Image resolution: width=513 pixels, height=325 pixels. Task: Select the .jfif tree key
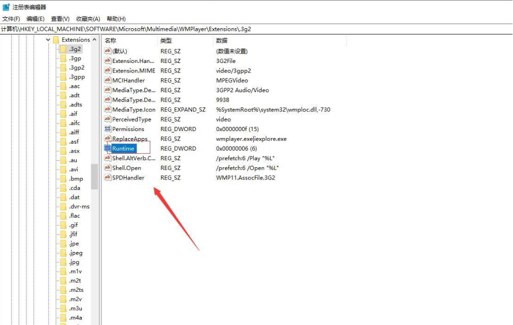tap(73, 234)
